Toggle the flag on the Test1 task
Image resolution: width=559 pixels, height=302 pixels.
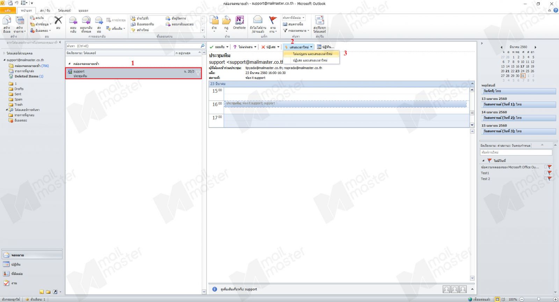point(549,173)
